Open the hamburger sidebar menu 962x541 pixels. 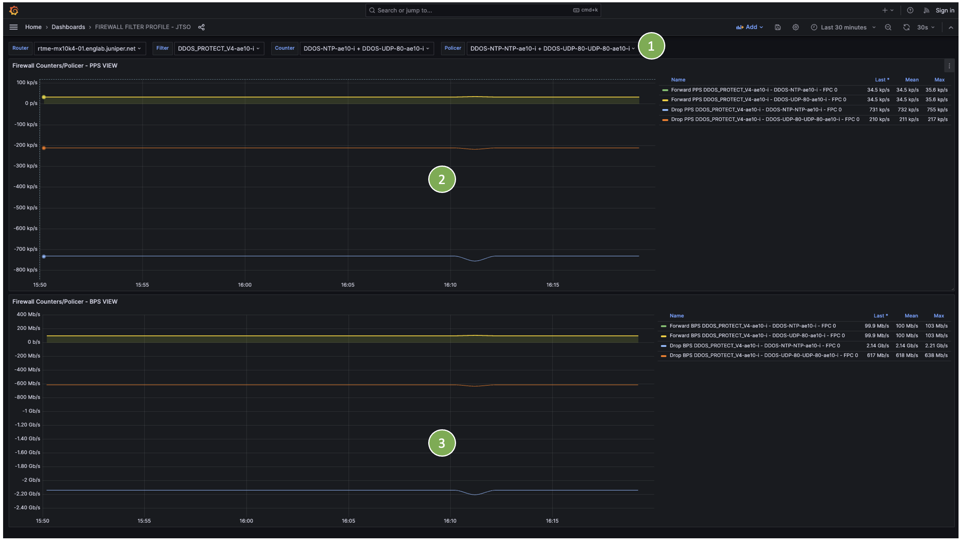[x=14, y=27]
